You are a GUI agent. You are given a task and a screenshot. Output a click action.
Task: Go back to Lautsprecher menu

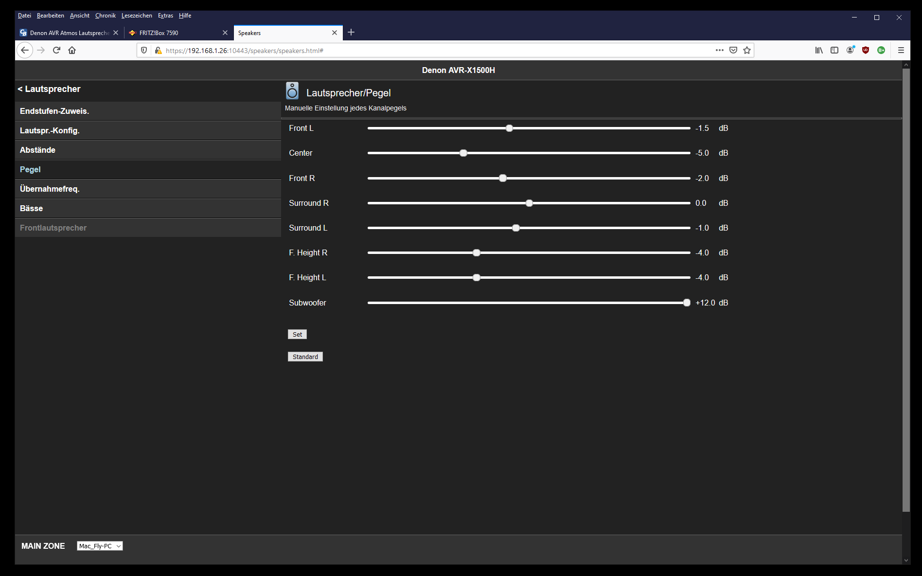tap(49, 89)
